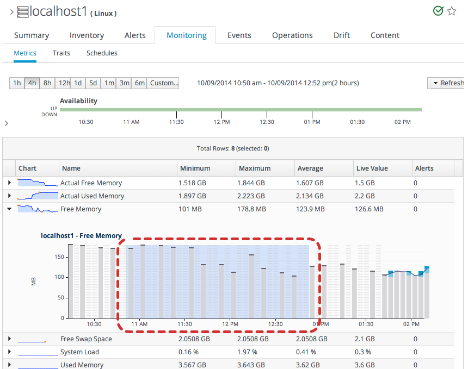
Task: Select the 8h time range button
Action: pyautogui.click(x=47, y=83)
